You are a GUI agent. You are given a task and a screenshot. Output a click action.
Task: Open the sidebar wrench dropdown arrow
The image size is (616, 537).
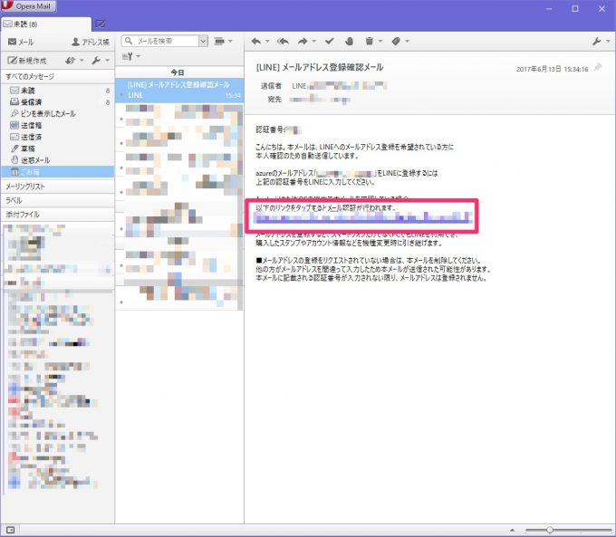point(107,61)
